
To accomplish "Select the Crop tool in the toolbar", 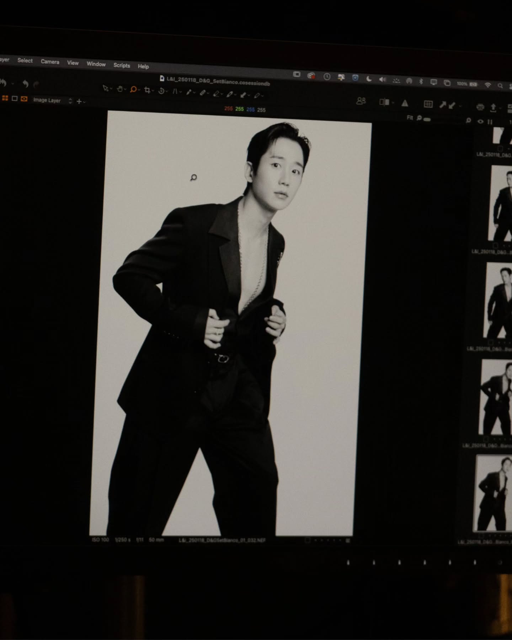I will click(147, 90).
